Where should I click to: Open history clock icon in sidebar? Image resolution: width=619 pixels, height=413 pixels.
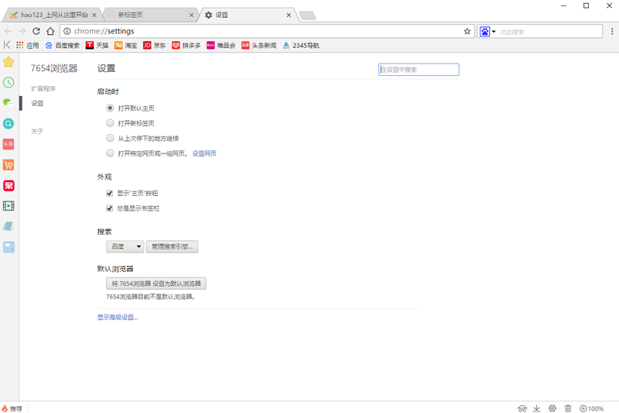(x=9, y=83)
